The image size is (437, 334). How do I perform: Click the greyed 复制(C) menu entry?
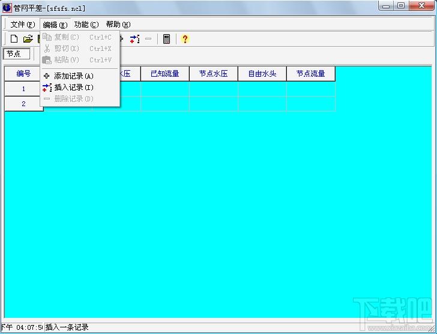tap(80, 37)
